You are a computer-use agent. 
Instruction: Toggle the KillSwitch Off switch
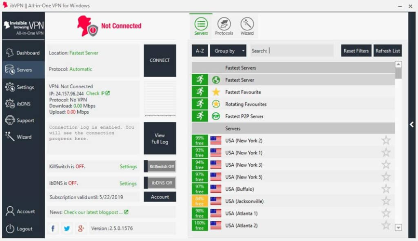click(x=160, y=166)
